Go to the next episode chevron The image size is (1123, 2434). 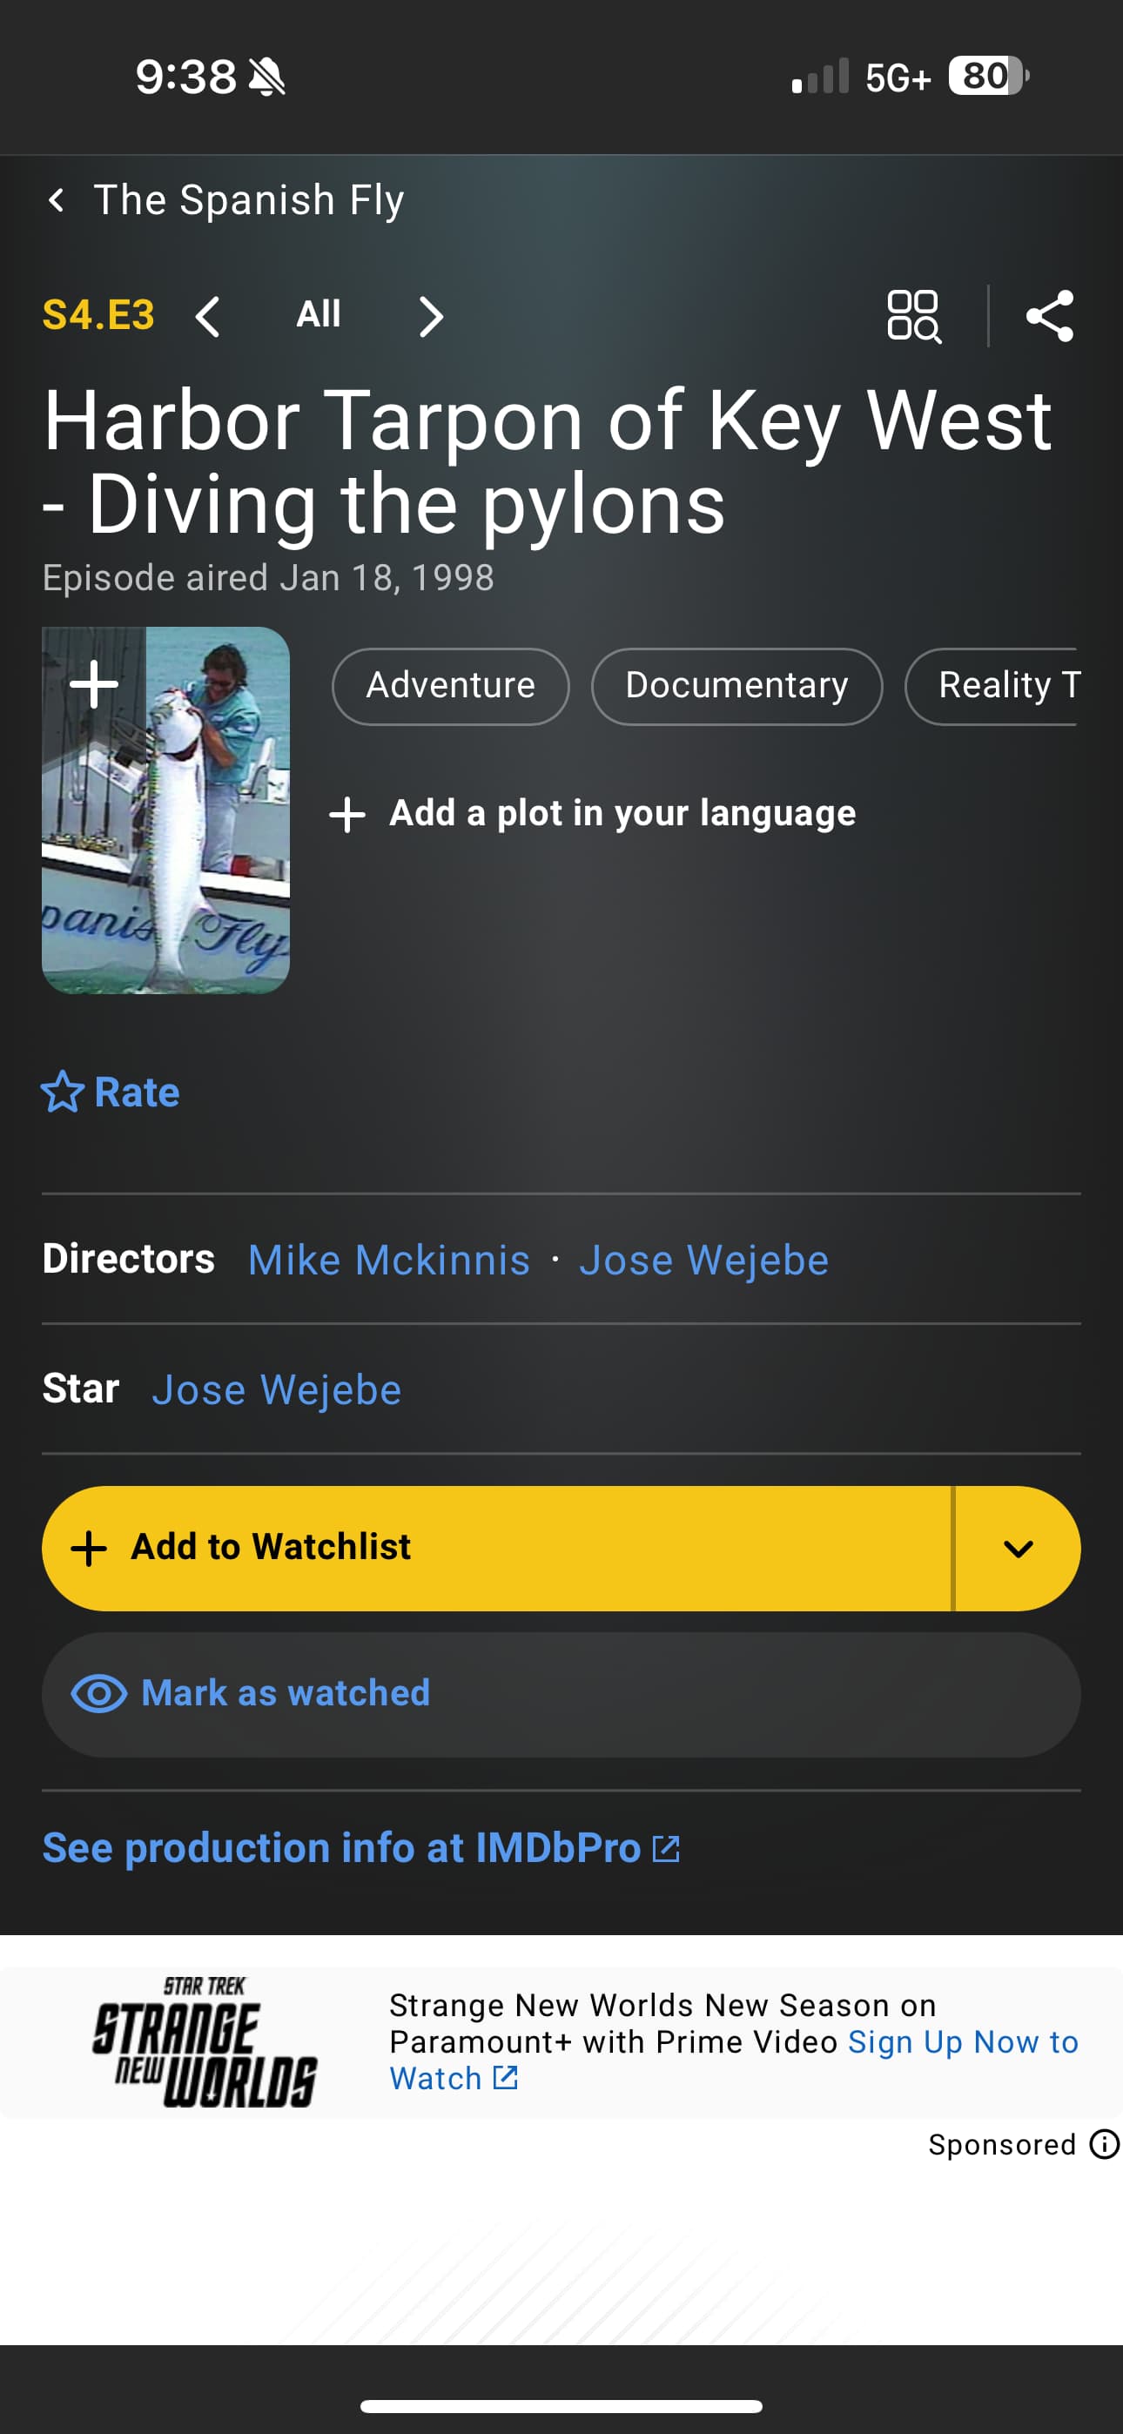point(431,317)
